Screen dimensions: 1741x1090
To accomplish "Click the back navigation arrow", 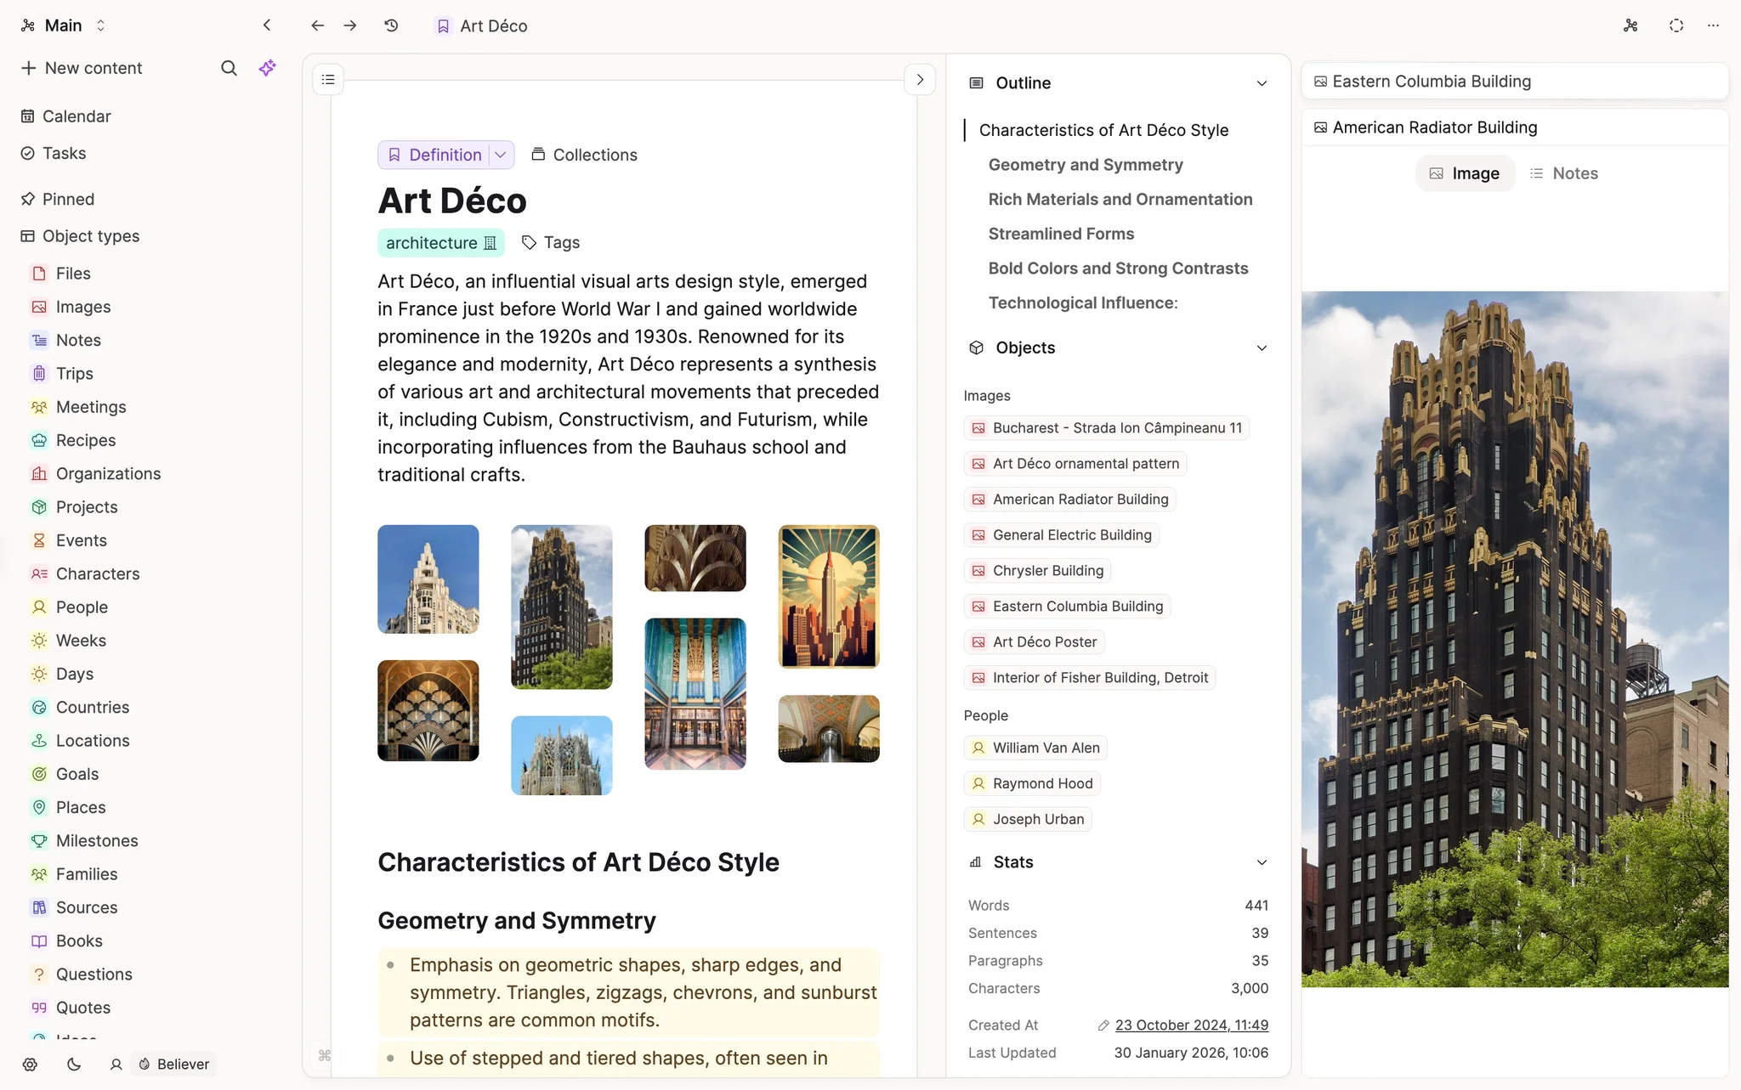I will point(316,25).
